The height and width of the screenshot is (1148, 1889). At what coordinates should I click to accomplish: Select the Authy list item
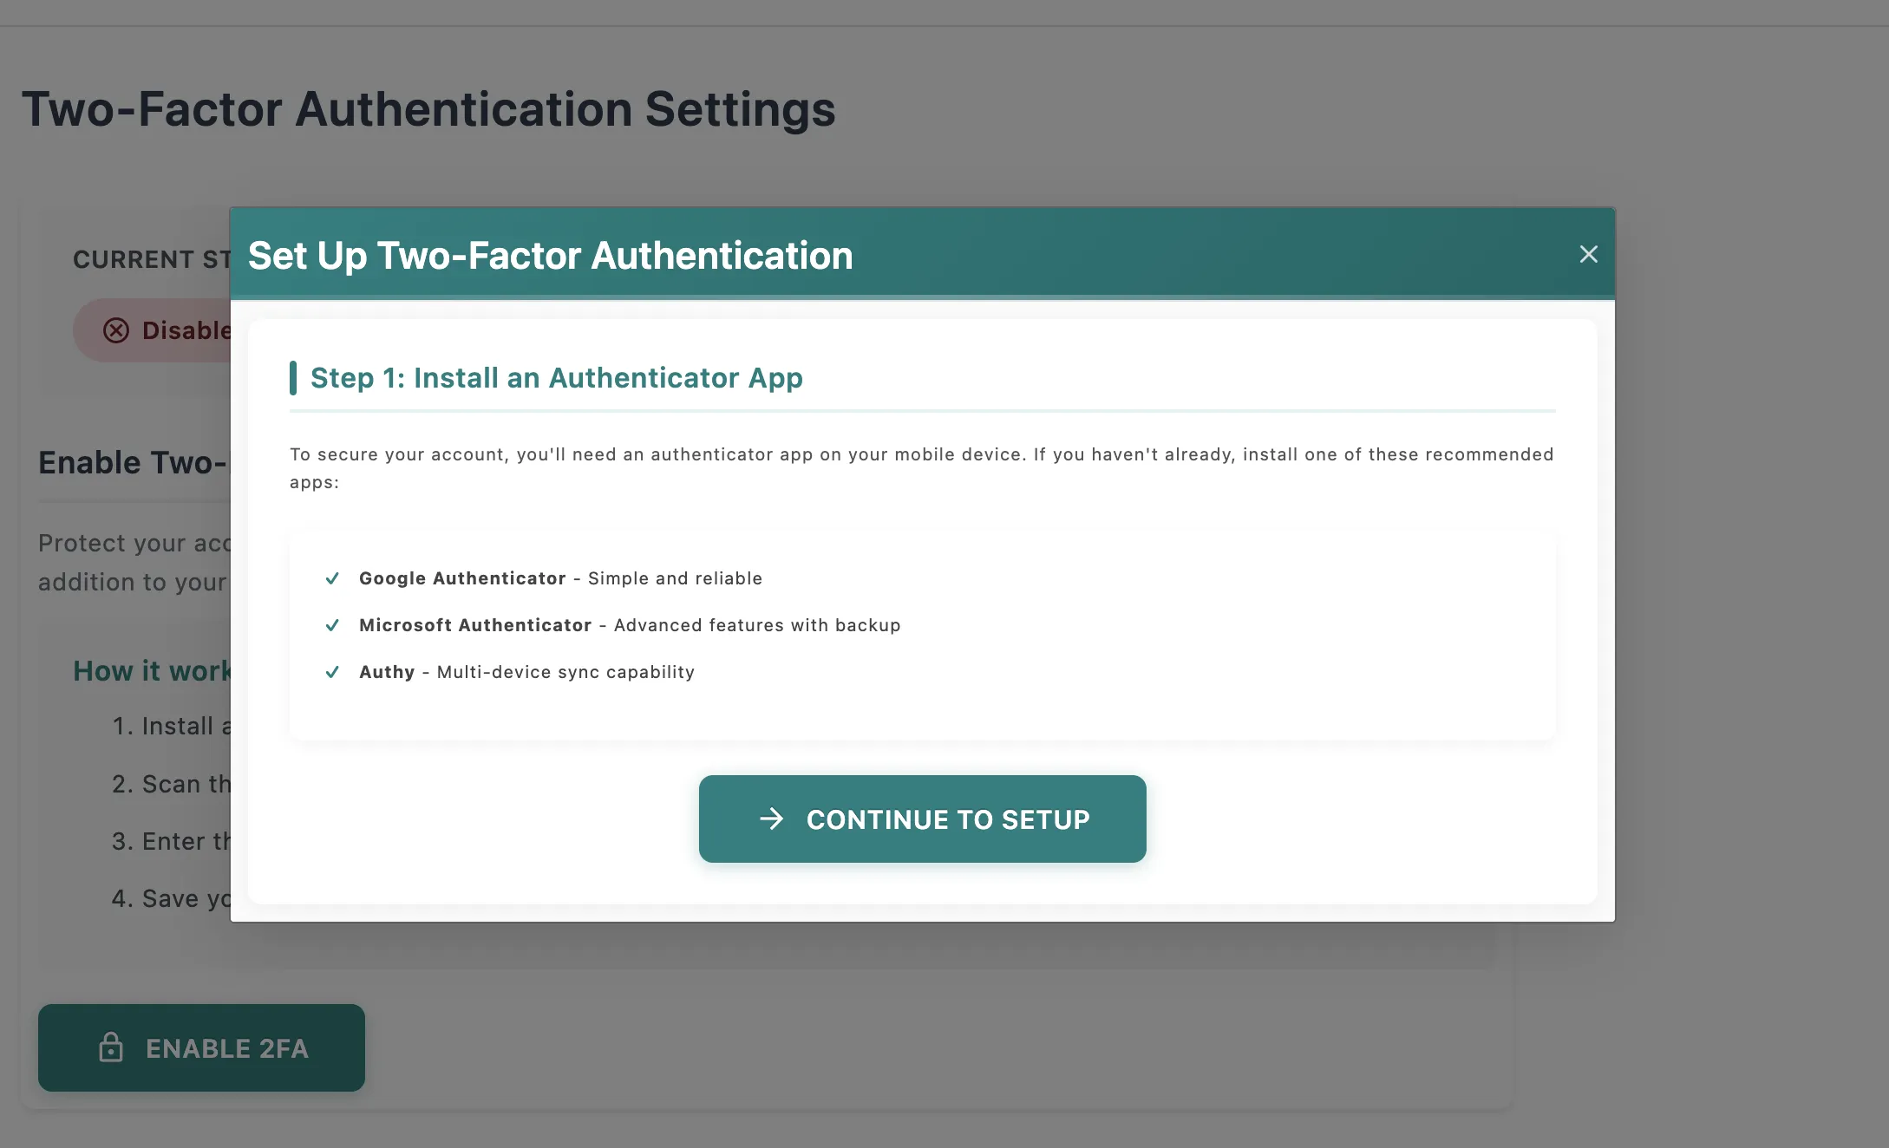pyautogui.click(x=526, y=672)
